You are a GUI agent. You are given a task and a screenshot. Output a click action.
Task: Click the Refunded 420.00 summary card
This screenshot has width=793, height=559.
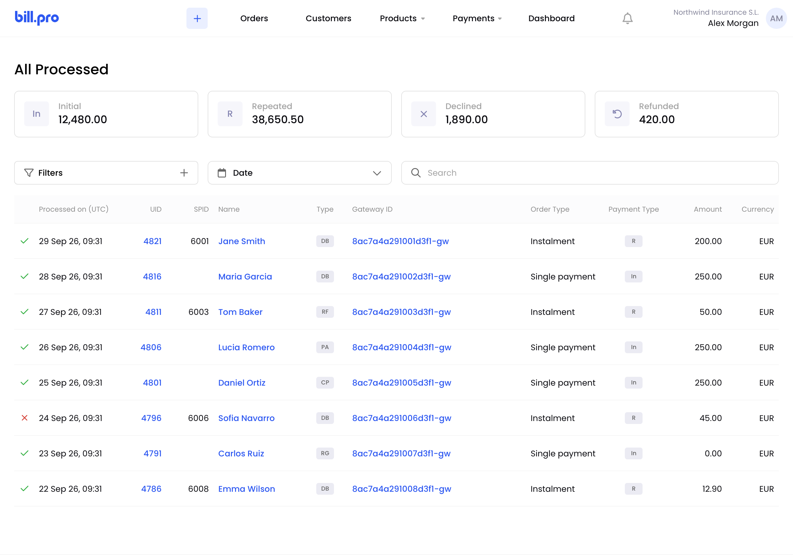[686, 114]
